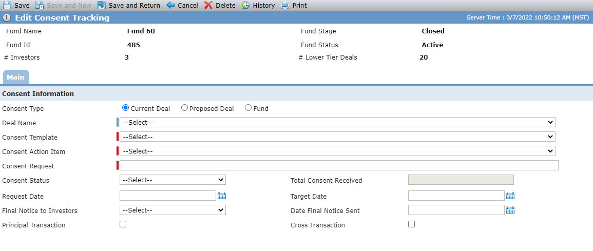Open the Target Date calendar picker
593x251 pixels.
pyautogui.click(x=510, y=196)
